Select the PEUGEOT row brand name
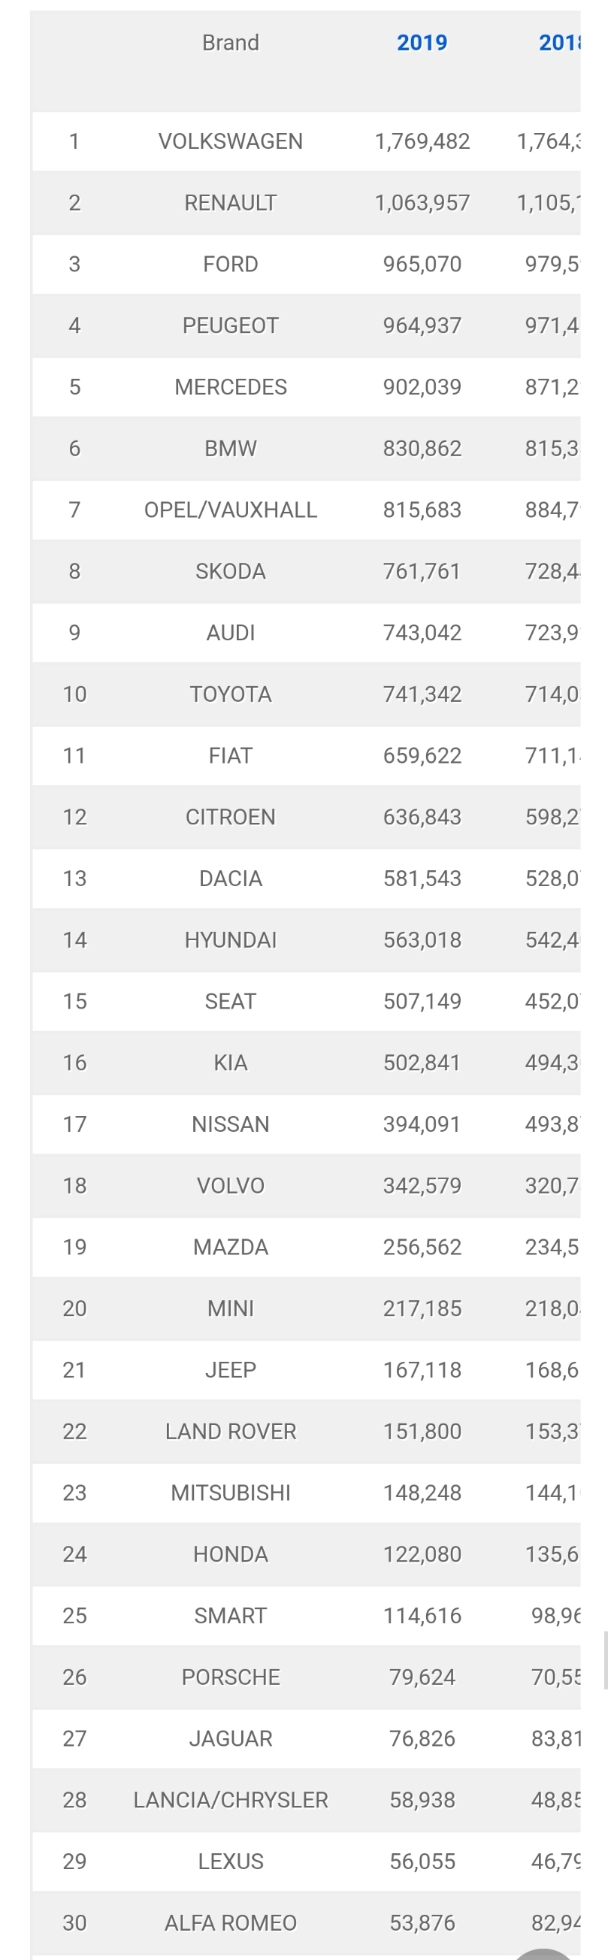This screenshot has width=608, height=1960. pos(231,325)
